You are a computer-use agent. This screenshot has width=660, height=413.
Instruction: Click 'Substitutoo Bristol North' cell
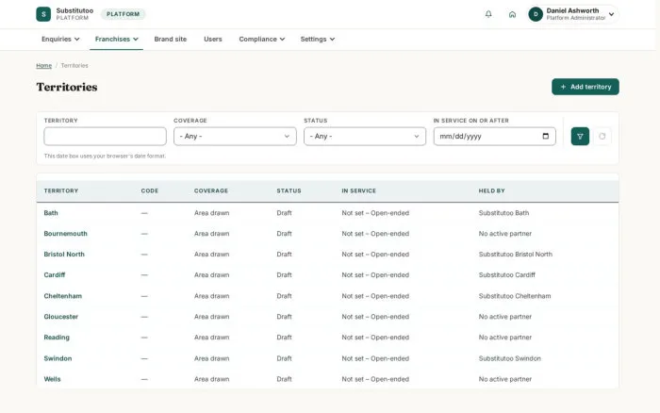coord(515,255)
